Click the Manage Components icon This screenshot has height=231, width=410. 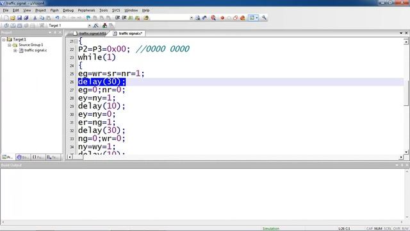click(x=104, y=26)
